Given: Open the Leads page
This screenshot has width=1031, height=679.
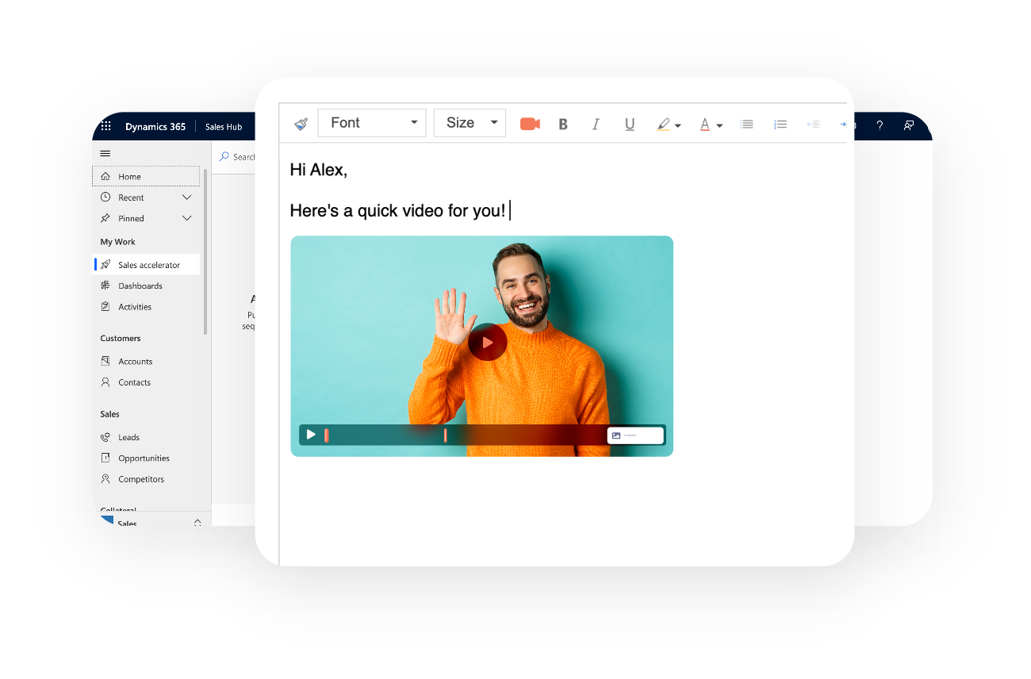Looking at the screenshot, I should tap(128, 437).
